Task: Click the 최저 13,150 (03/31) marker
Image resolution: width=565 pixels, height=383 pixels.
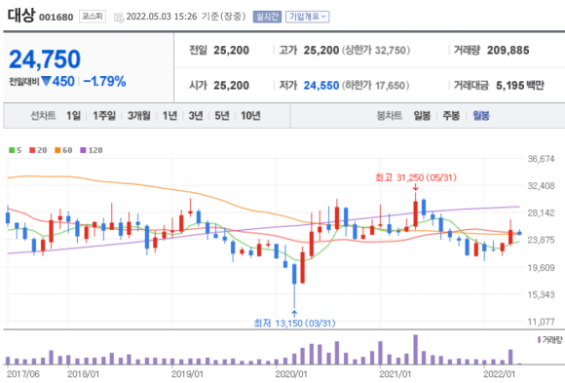Action: (294, 324)
